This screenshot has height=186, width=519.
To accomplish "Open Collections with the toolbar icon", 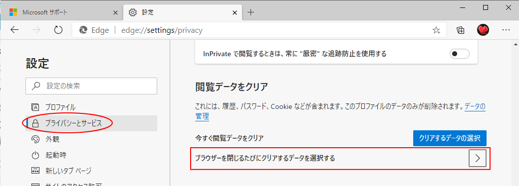I will click(x=460, y=30).
